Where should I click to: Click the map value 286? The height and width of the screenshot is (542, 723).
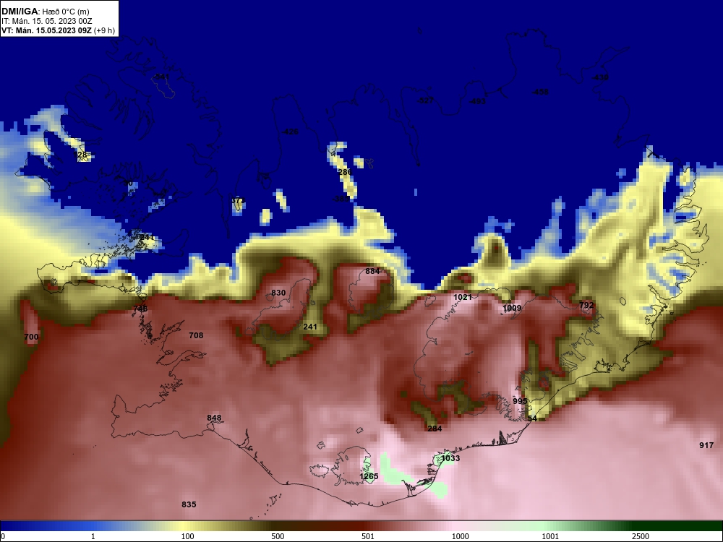(345, 172)
